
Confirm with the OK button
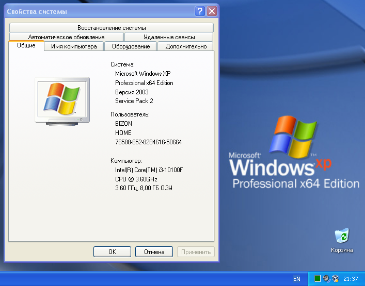(x=112, y=252)
